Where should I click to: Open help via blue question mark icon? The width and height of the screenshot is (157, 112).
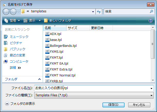click(151, 21)
